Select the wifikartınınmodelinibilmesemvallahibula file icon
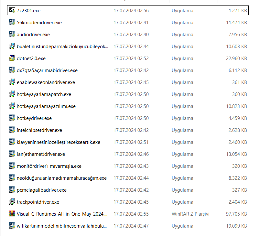Image resolution: width=259 pixels, height=236 pixels. click(12, 226)
